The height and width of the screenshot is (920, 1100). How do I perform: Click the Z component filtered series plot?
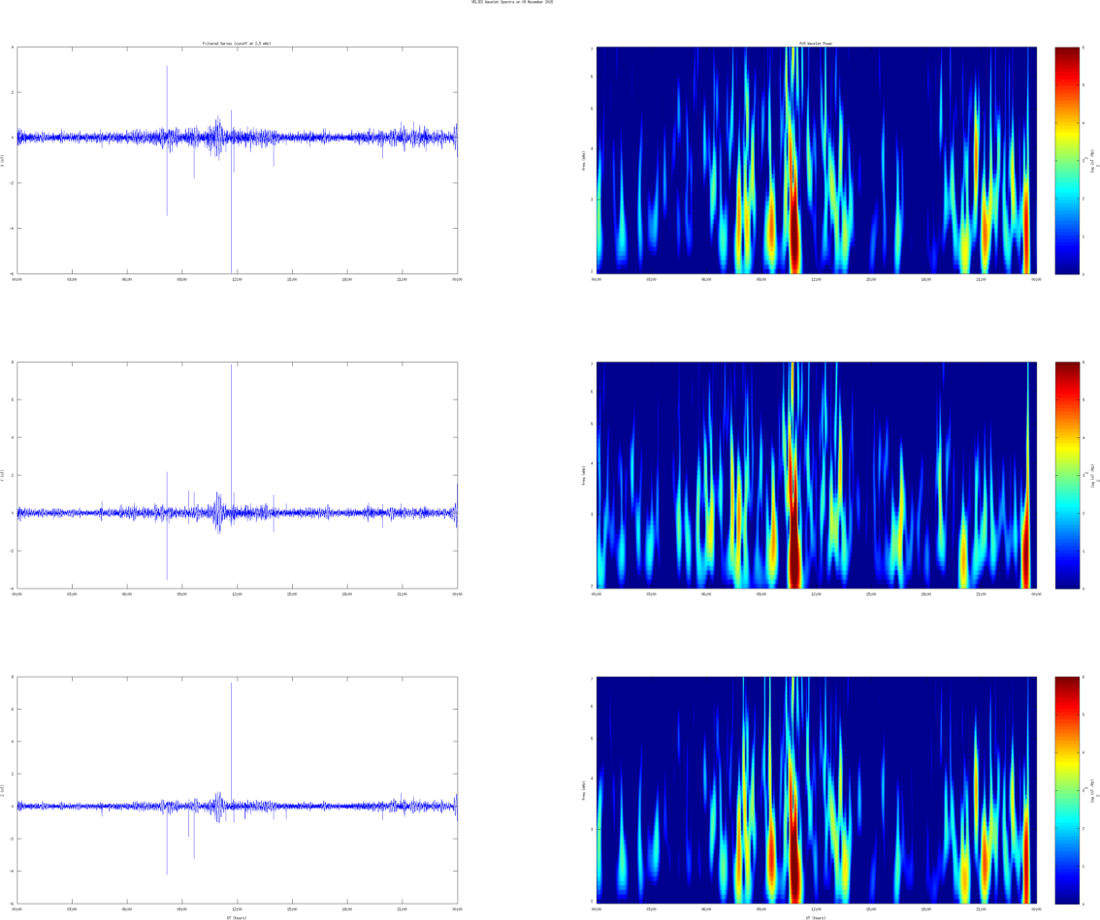point(237,790)
